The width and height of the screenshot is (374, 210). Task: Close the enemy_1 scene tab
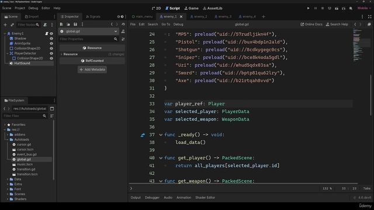[181, 17]
